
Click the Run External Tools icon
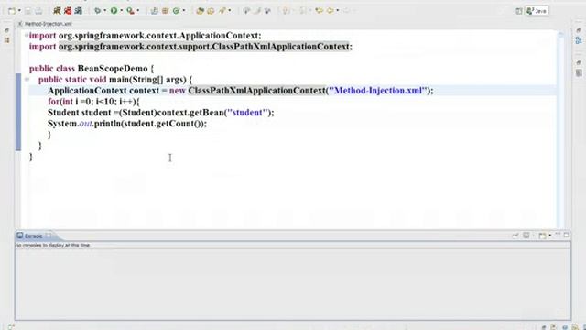(x=130, y=11)
